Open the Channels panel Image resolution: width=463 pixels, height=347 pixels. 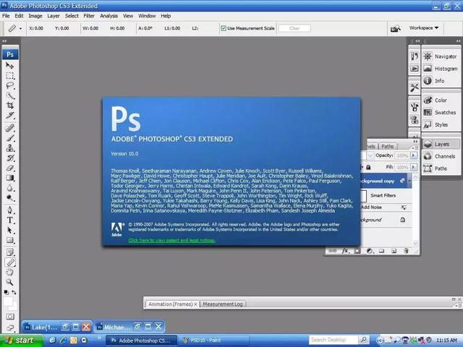(445, 156)
